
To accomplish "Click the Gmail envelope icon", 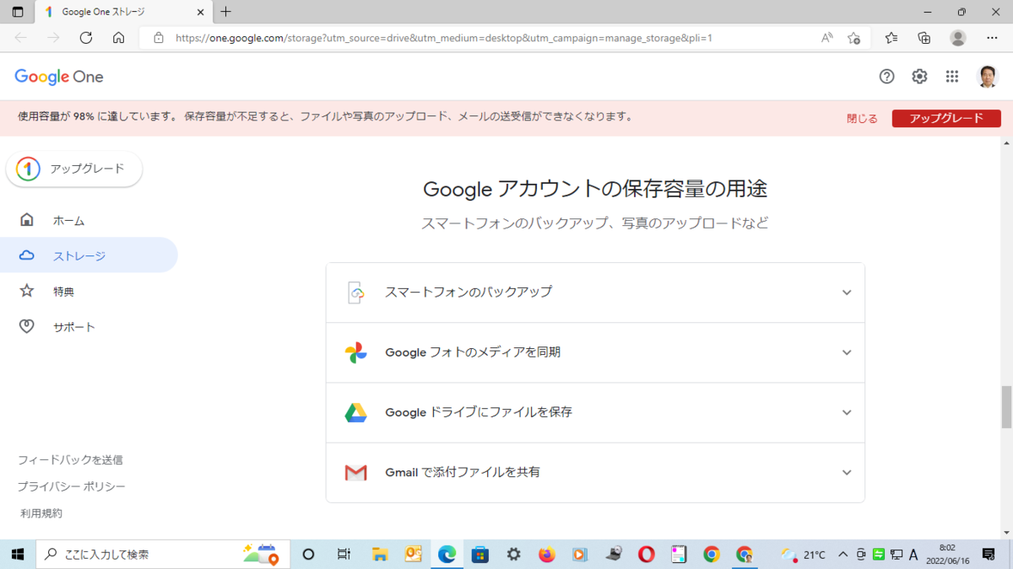I will (x=356, y=473).
